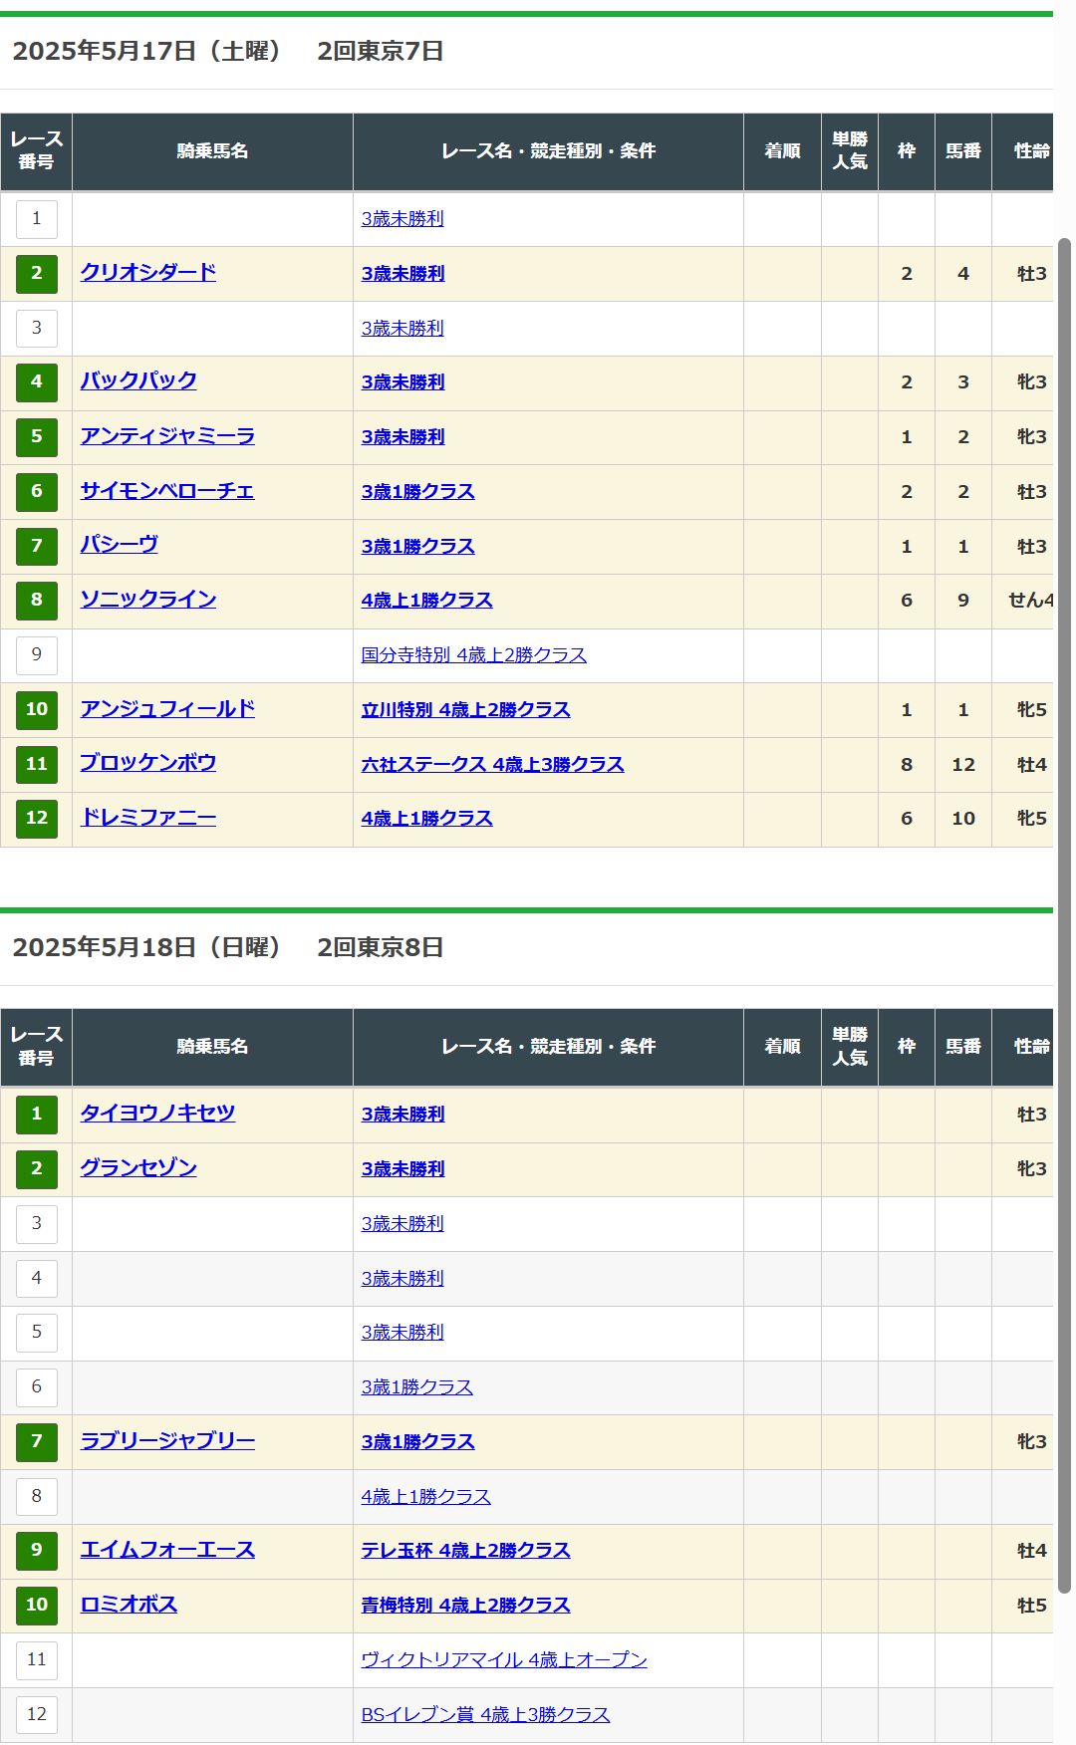Open the クリオシダード horse link
Image resolution: width=1076 pixels, height=1745 pixels.
point(147,273)
